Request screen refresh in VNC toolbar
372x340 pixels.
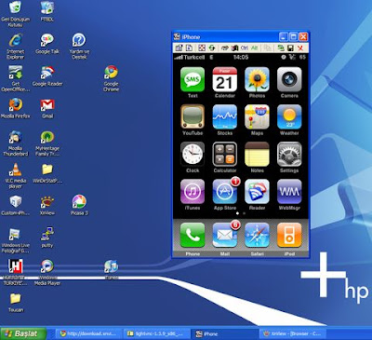coord(212,48)
